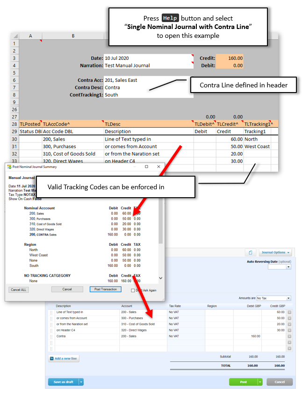
Task: Select the Tracking1 cell 'North' in row 30
Action: pos(257,139)
